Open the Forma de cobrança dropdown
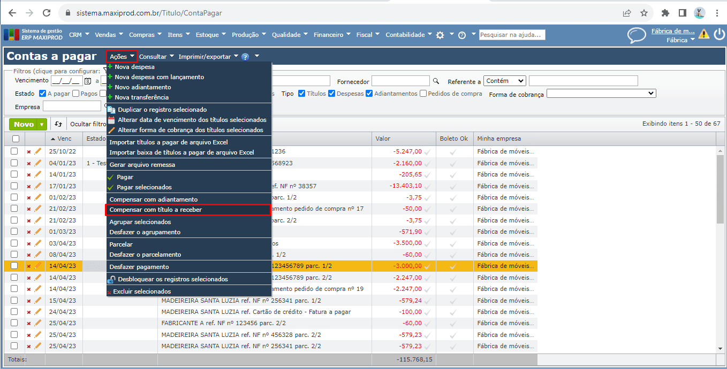 (601, 94)
